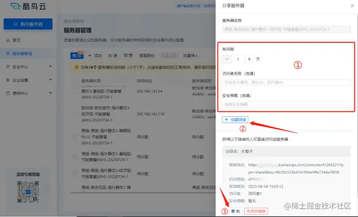Click the 服务器规格 column header
The width and height of the screenshot is (358, 217).
point(202,81)
